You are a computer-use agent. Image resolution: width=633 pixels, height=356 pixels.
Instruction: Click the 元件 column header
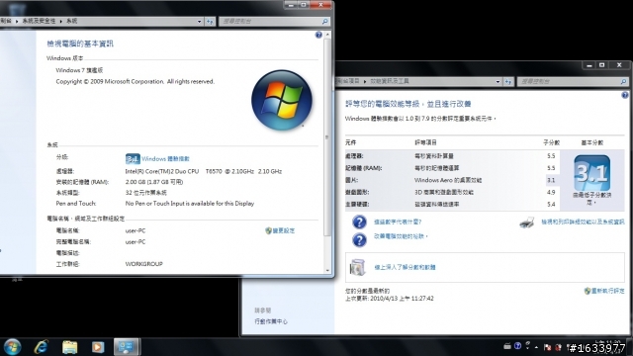[x=351, y=142]
